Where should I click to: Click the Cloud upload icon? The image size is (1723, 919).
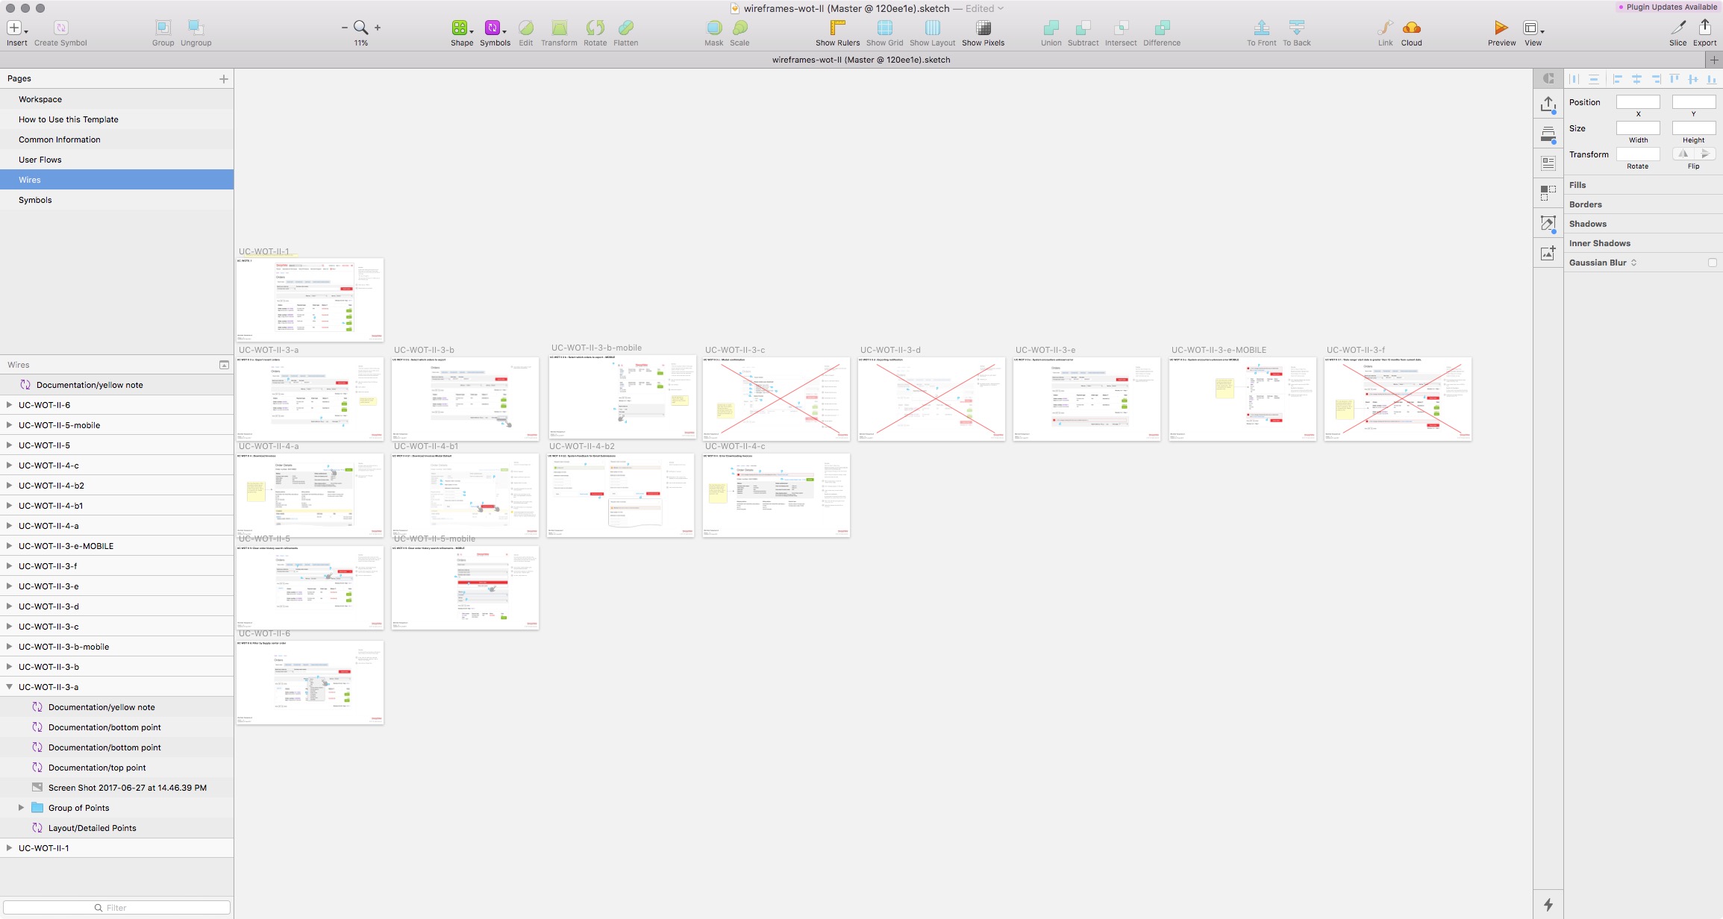[1411, 28]
